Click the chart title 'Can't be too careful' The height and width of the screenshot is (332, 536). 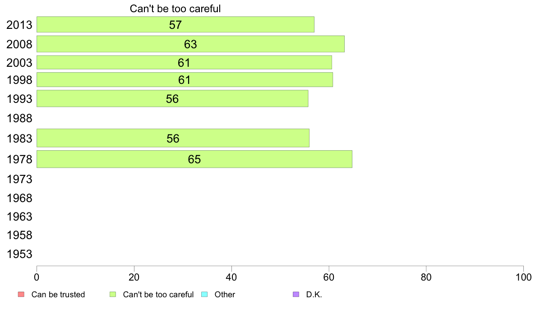click(x=175, y=9)
